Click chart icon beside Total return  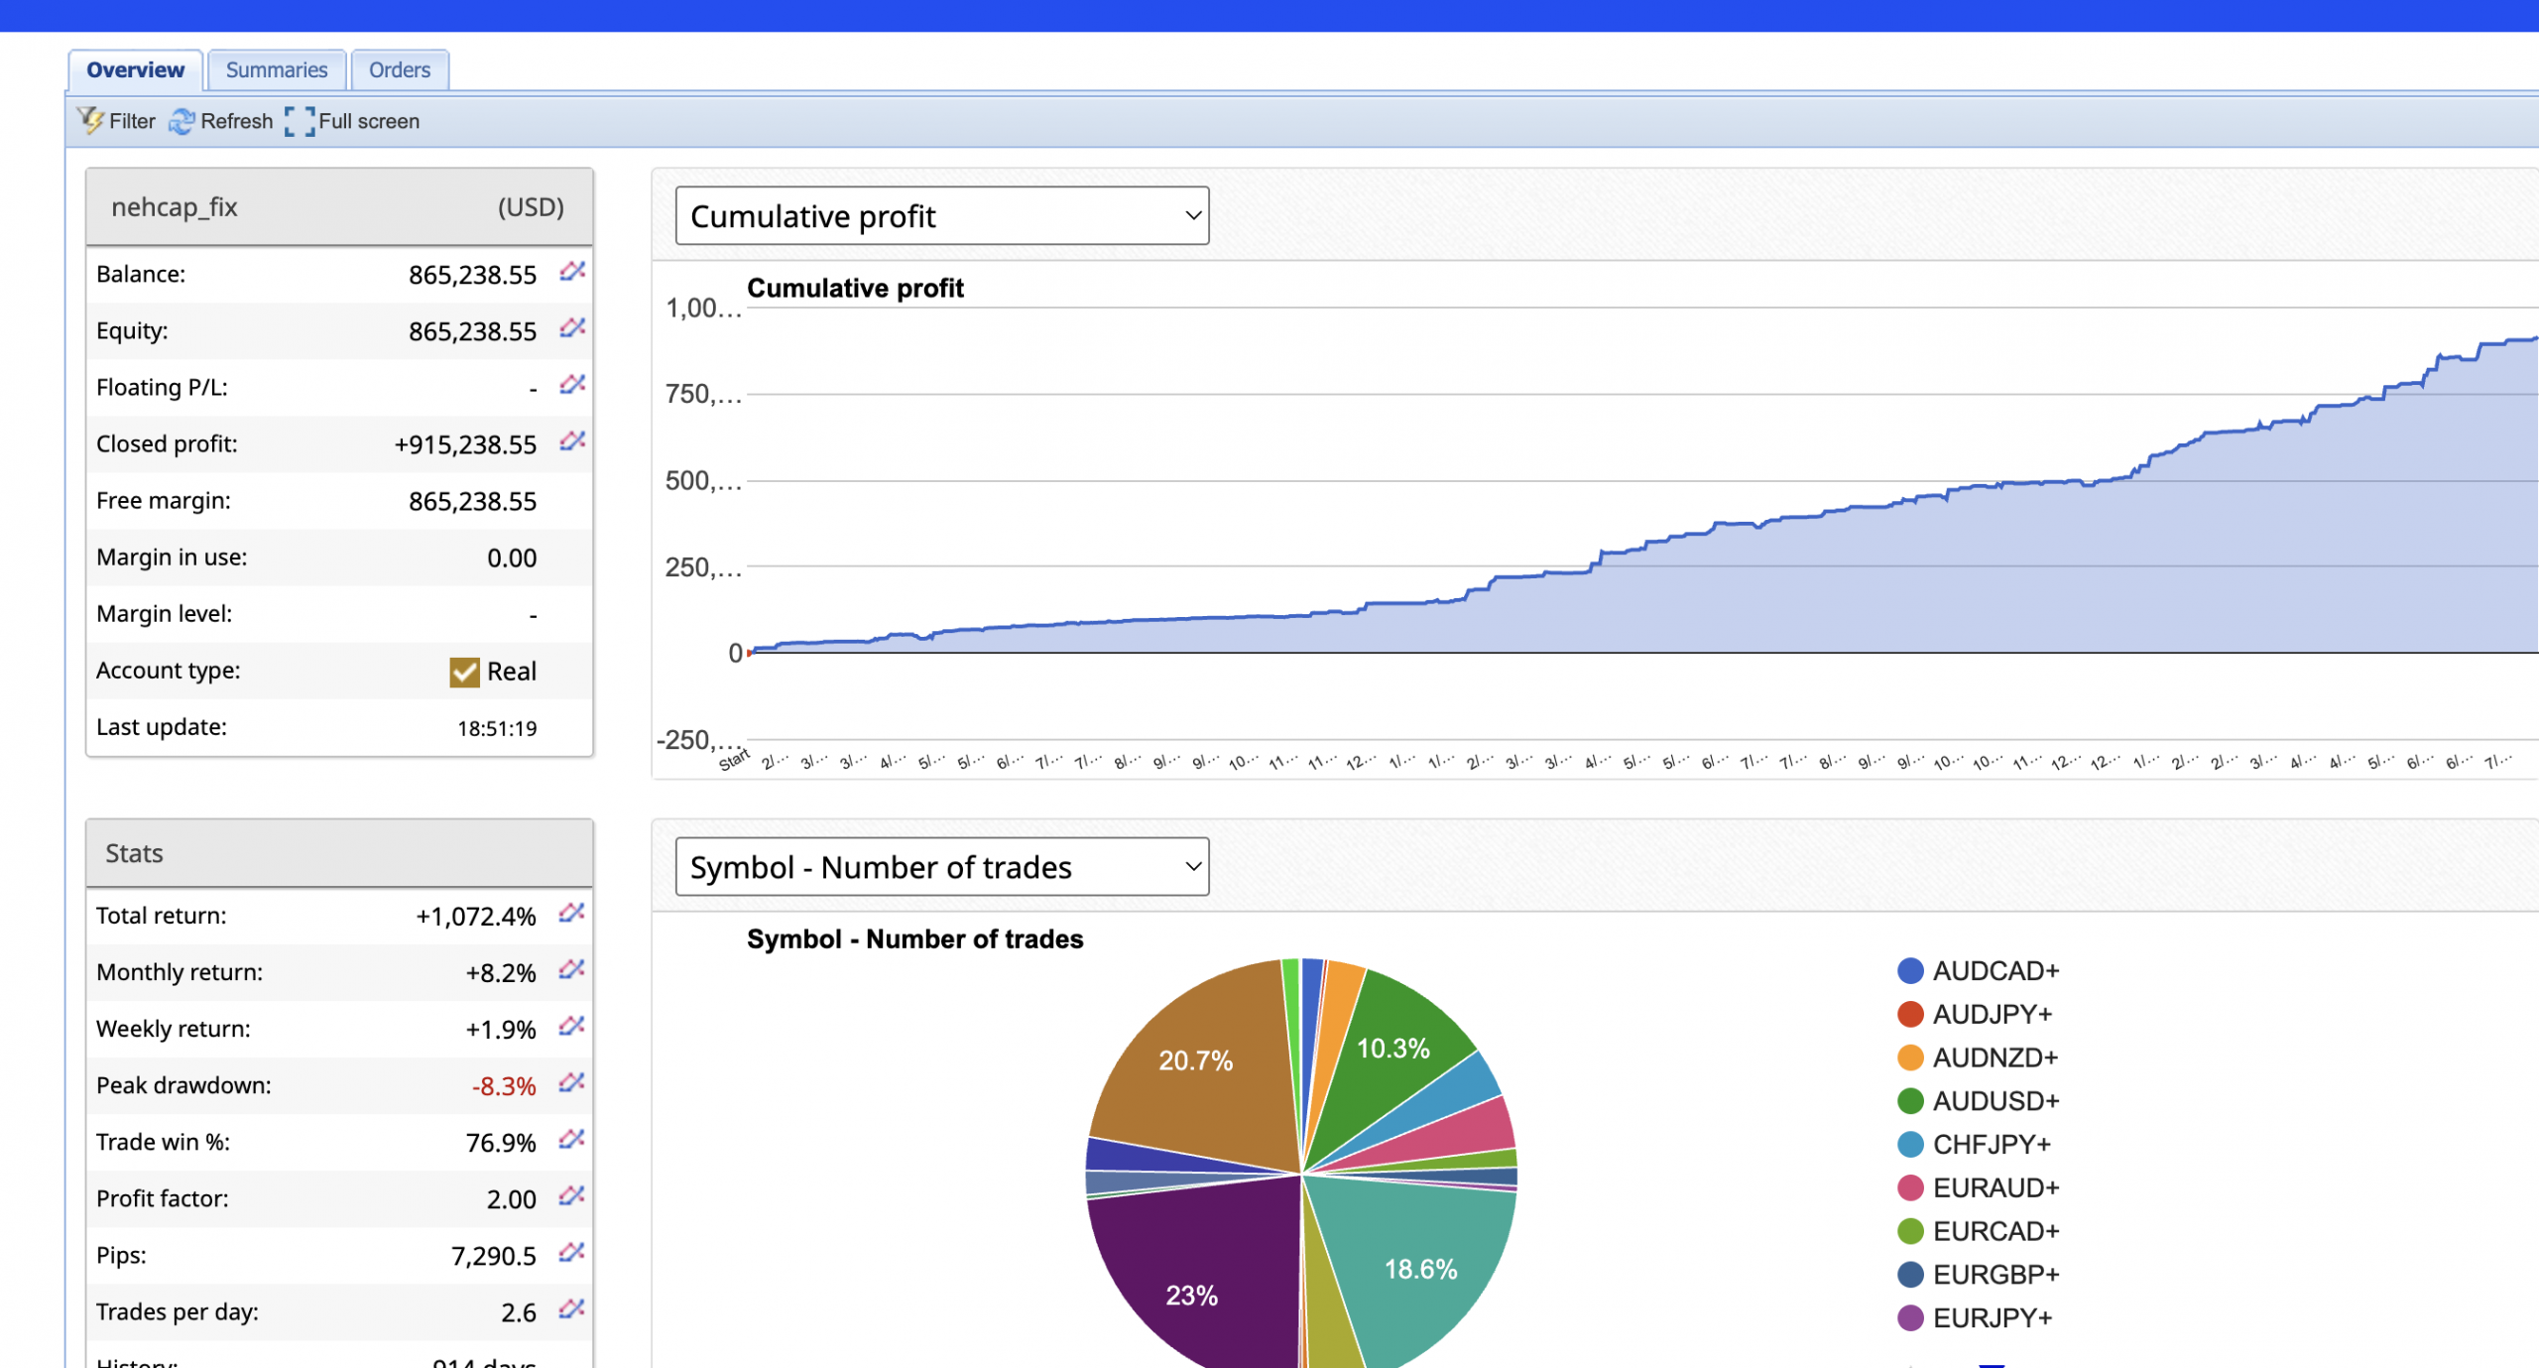point(571,913)
